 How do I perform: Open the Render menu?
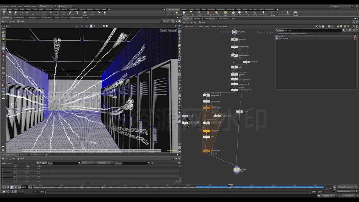(x=13, y=6)
